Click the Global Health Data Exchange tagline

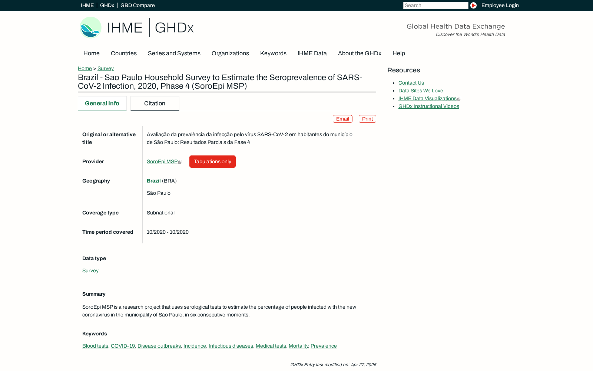click(x=456, y=26)
